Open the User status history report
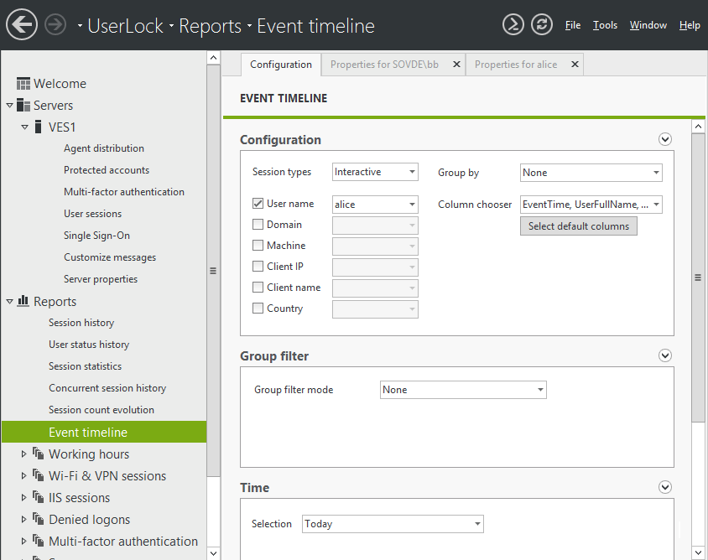 89,345
